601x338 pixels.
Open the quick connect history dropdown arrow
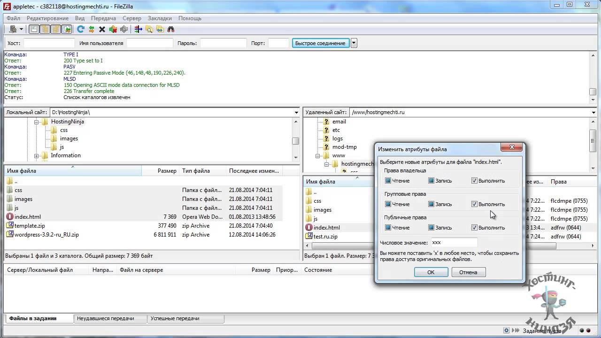click(354, 43)
